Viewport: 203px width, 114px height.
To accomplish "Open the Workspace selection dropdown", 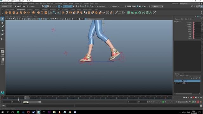I will 190,3.
